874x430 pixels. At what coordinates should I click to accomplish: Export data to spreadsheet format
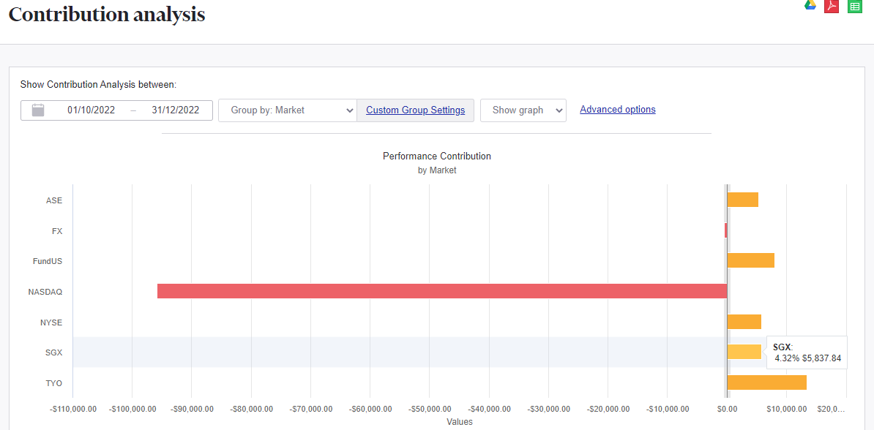pos(854,6)
